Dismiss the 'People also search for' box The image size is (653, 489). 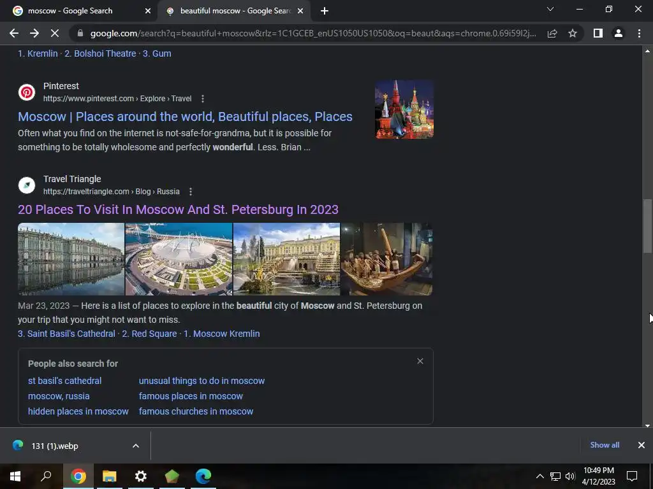pyautogui.click(x=420, y=361)
